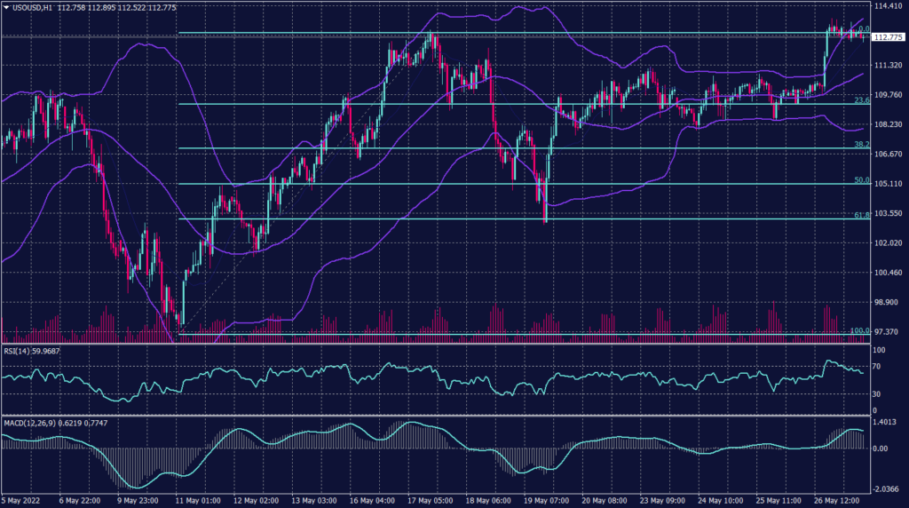The width and height of the screenshot is (909, 508).
Task: Click the 114.410 price scale value
Action: tap(889, 7)
